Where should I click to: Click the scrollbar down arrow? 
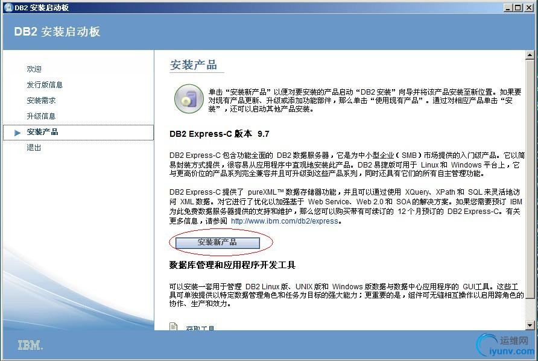point(530,325)
